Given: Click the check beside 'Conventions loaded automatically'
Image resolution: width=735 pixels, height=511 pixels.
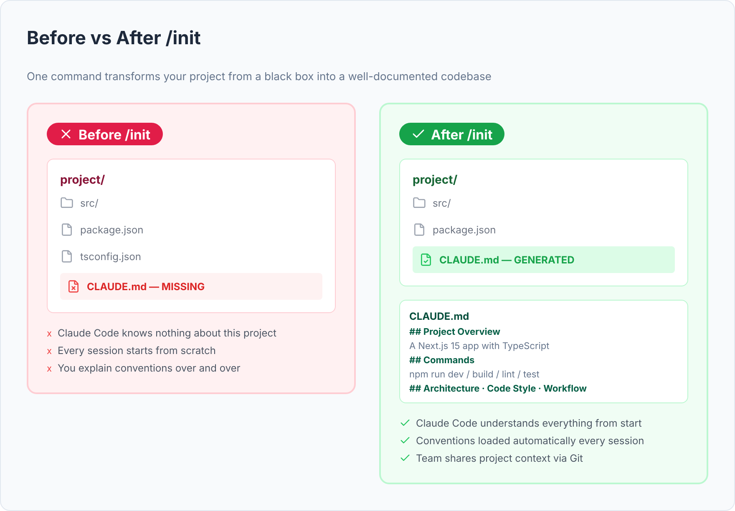Looking at the screenshot, I should coord(405,440).
